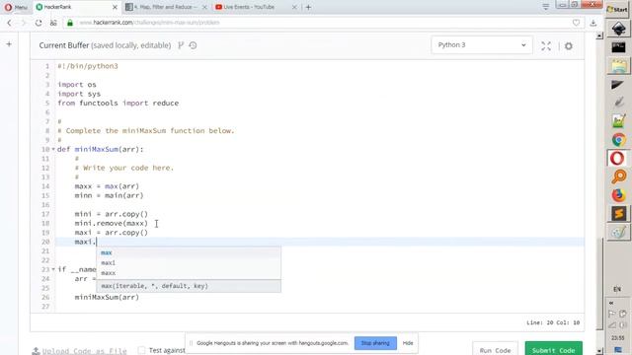Reload the current page

tap(39, 23)
